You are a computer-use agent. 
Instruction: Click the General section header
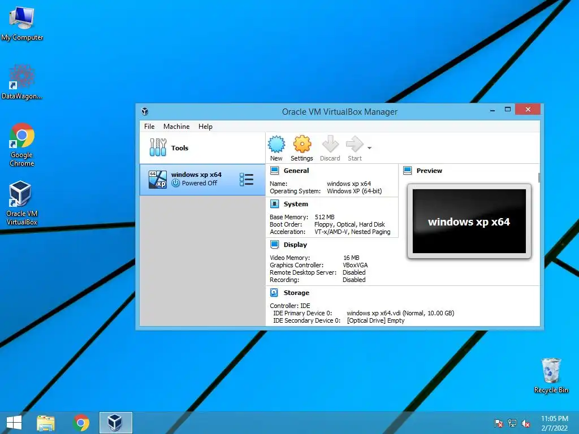coord(296,171)
